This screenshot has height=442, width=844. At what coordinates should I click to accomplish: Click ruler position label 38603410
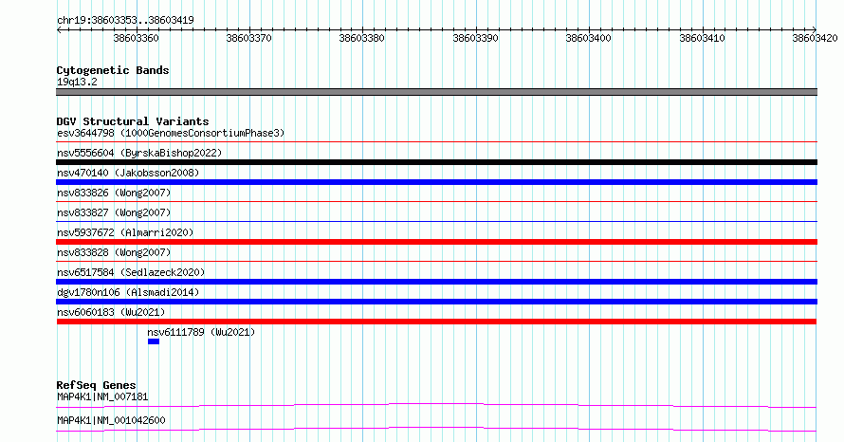click(x=702, y=38)
